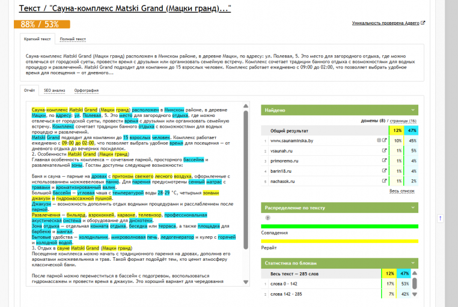Open external link icon for primoremo.ru
Screen dimensions: 458x307
[385, 161]
